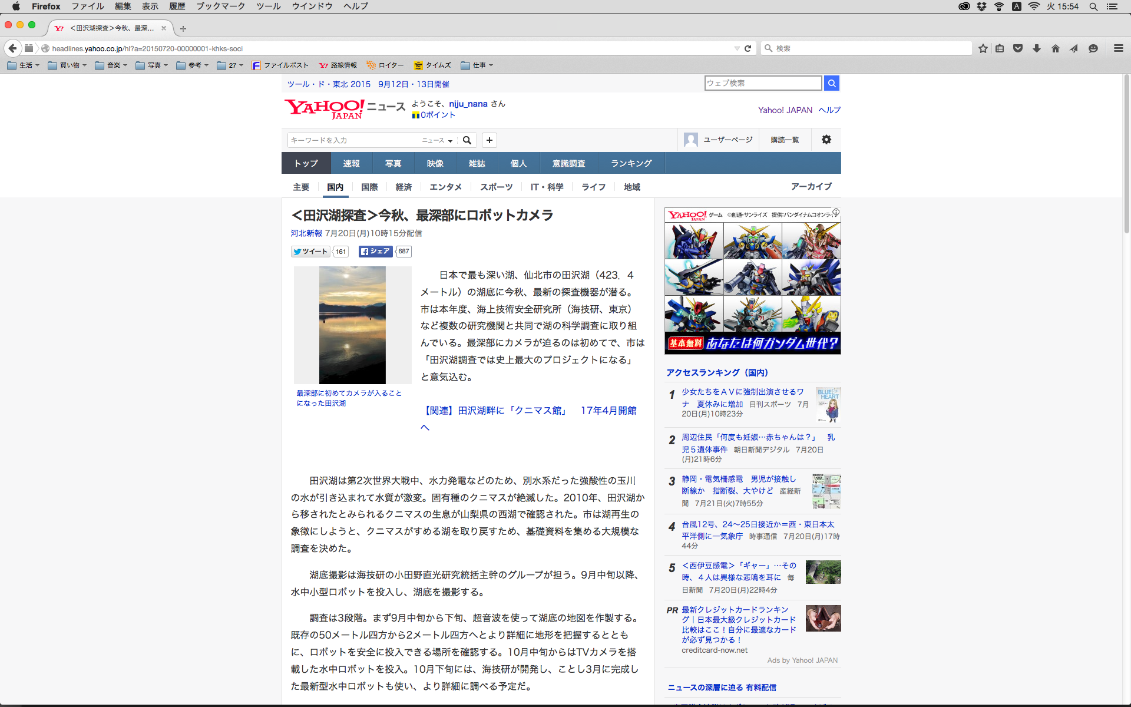Open the ブックマーク menu in menu bar
The width and height of the screenshot is (1131, 707).
coord(220,6)
